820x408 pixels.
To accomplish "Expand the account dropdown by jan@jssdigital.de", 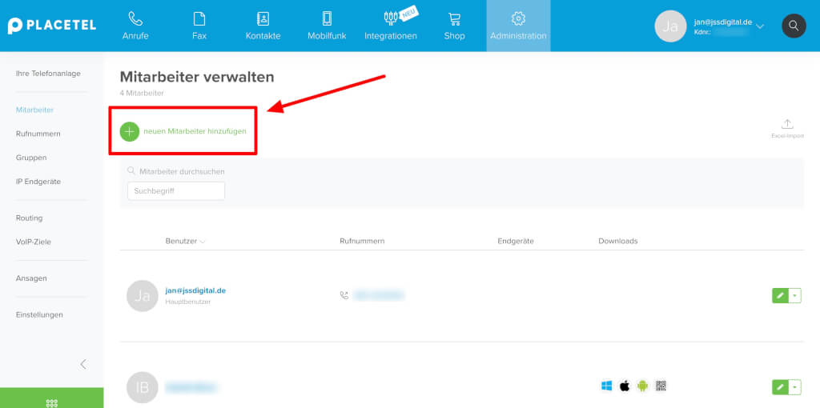I will pos(761,26).
